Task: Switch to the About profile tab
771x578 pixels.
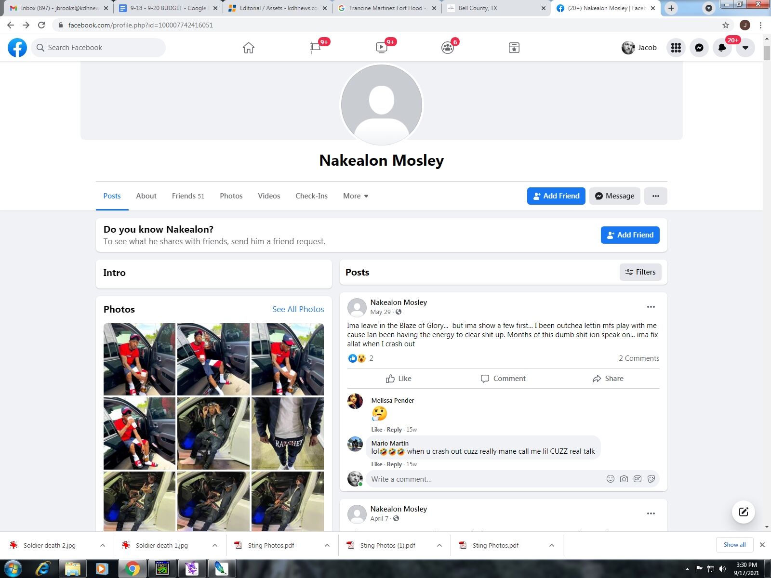Action: coord(146,196)
